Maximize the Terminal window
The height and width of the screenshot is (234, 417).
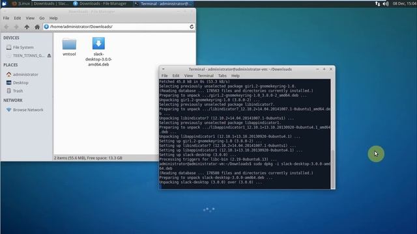(x=324, y=69)
